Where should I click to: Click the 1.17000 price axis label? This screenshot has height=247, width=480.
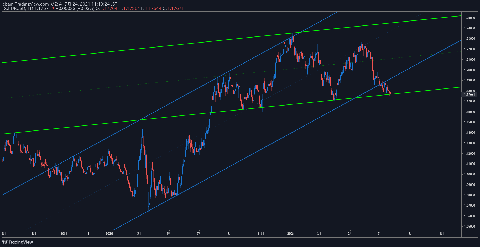click(469, 101)
